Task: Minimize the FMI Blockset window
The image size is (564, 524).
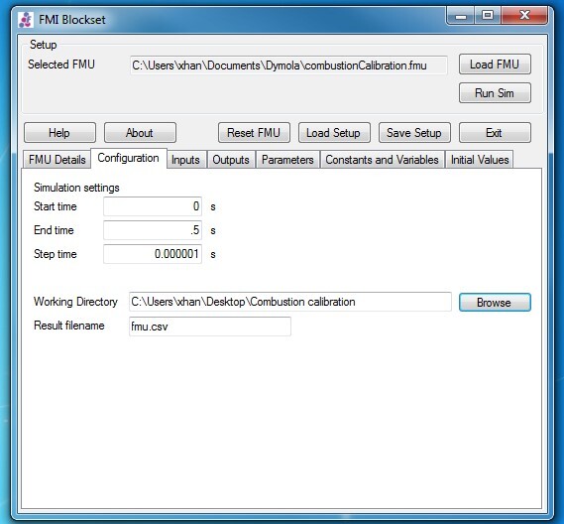Action: 461,16
